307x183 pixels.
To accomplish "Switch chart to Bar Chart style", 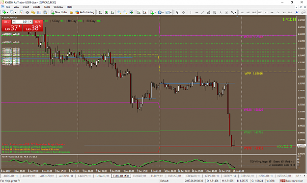I will pos(100,12).
